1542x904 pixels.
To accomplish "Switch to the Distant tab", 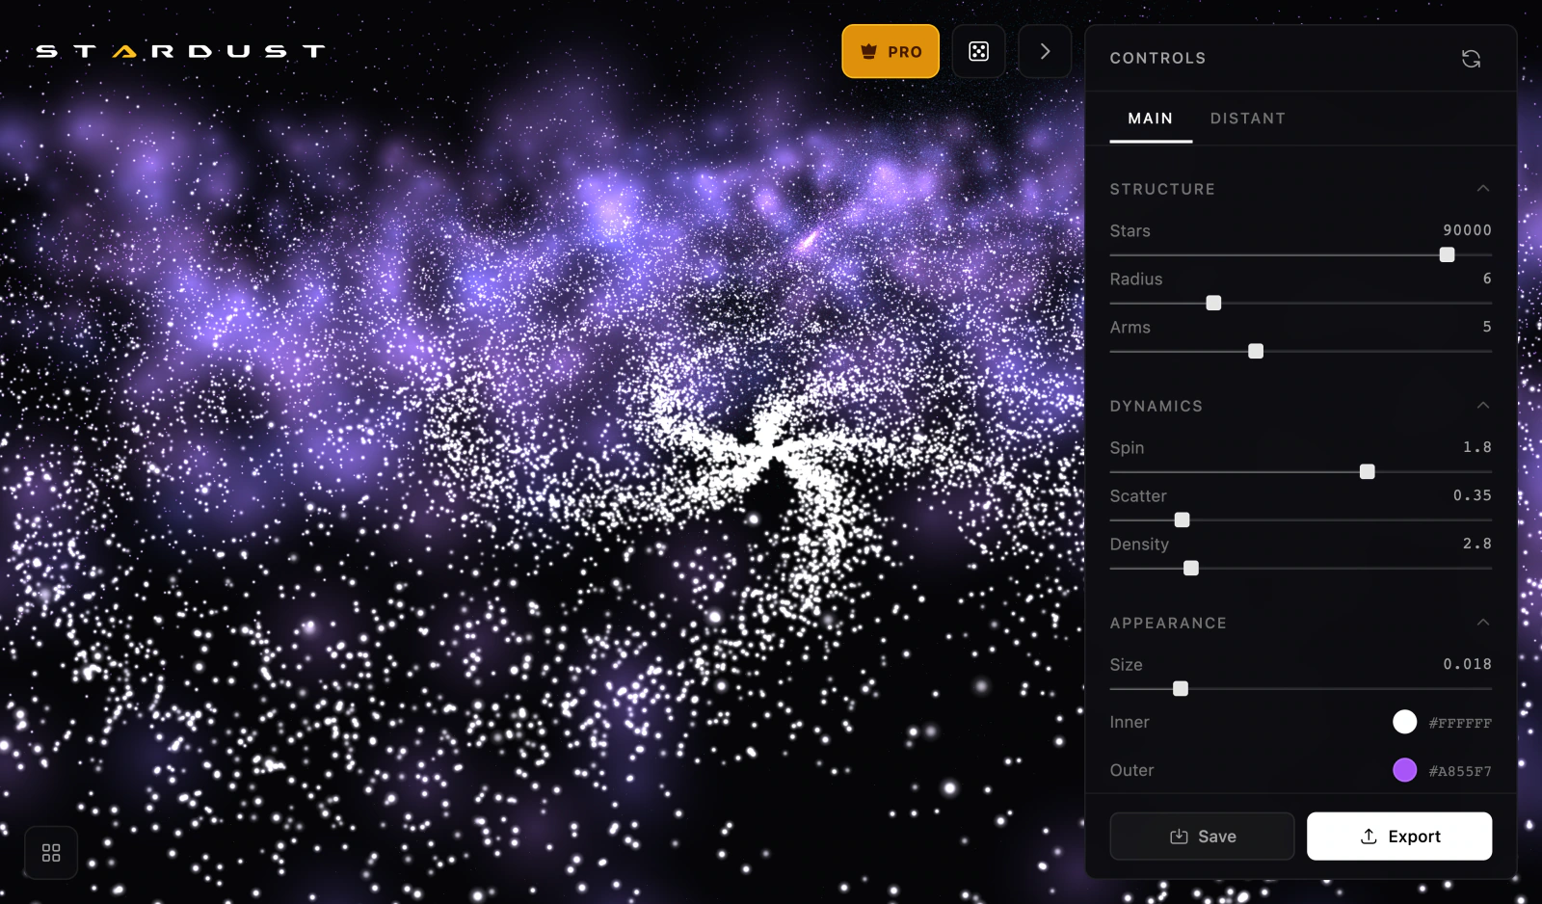I will coord(1248,119).
